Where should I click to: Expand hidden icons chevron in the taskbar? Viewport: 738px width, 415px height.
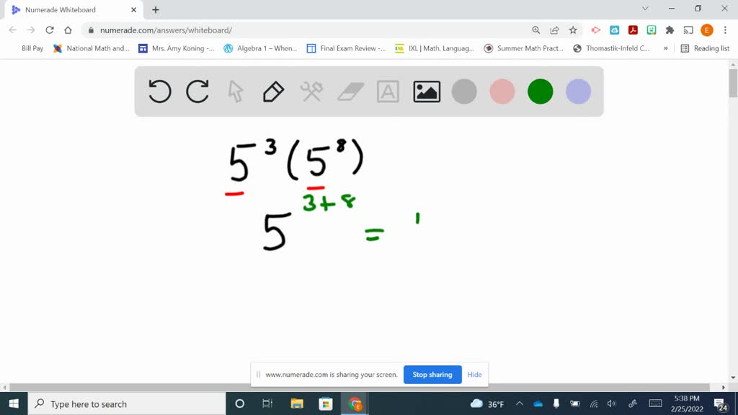point(520,403)
